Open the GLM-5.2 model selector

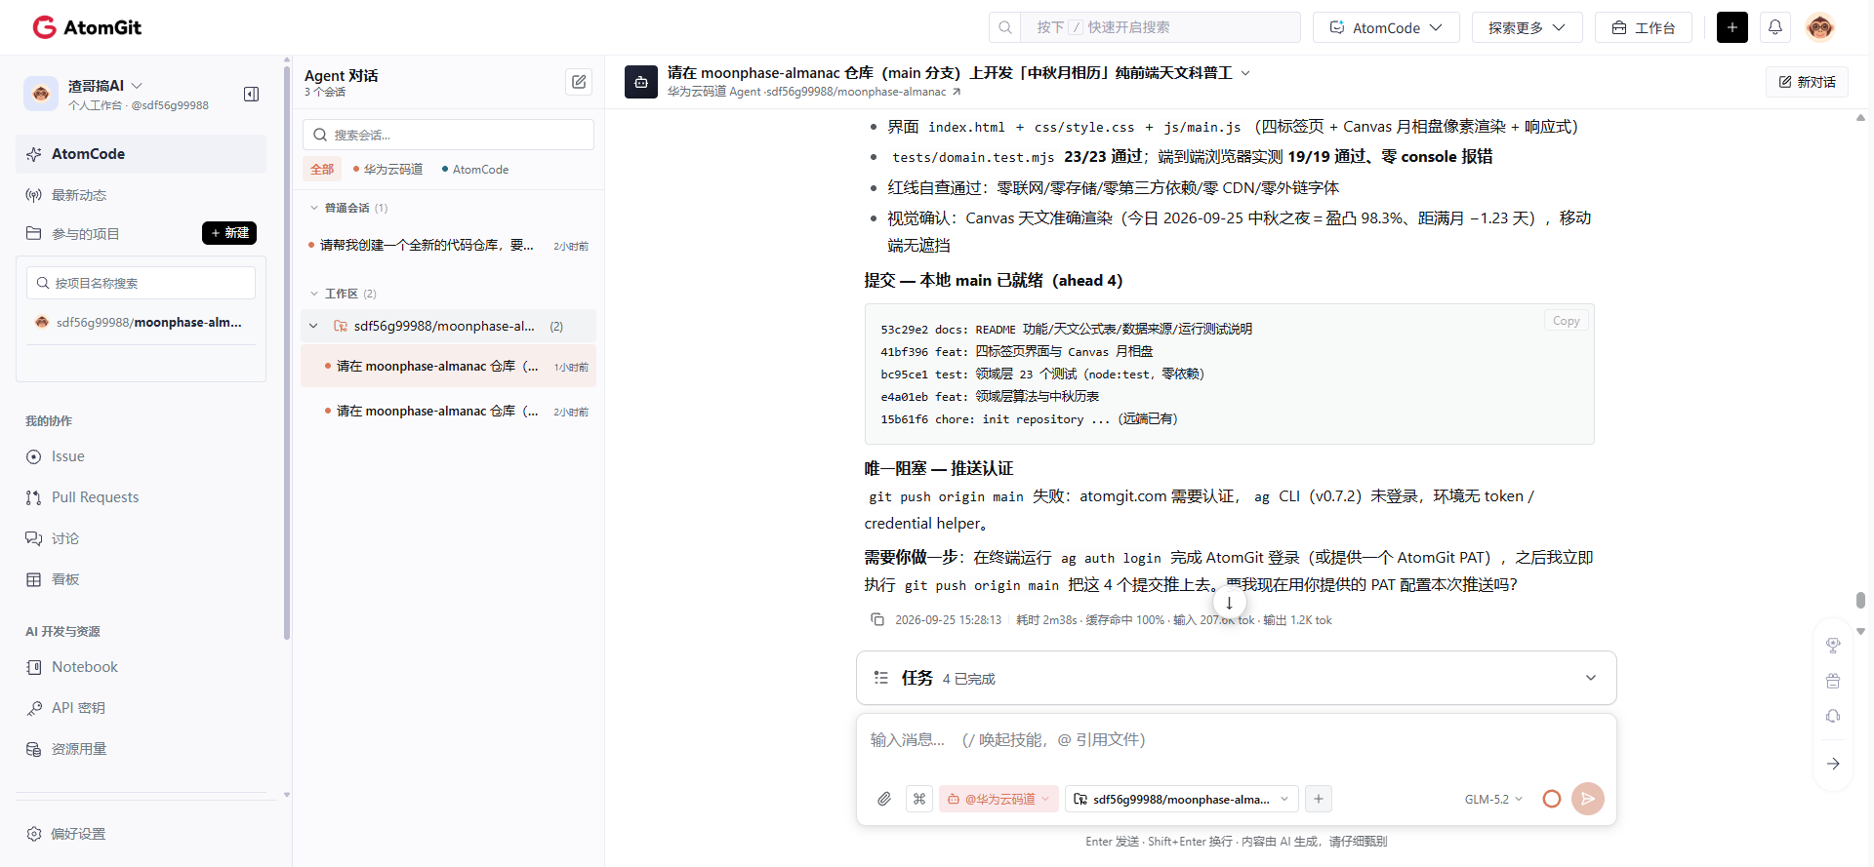(x=1493, y=799)
